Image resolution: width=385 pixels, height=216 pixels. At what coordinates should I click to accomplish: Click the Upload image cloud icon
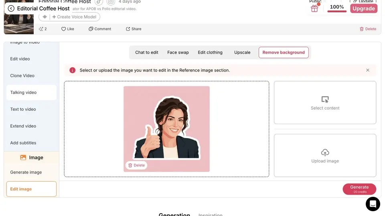[x=325, y=152]
